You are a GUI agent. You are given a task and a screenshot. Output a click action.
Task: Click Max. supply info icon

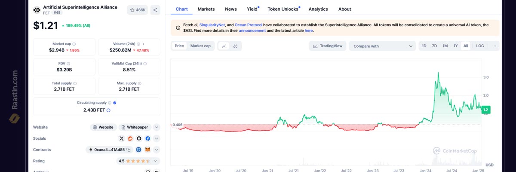coord(140,83)
